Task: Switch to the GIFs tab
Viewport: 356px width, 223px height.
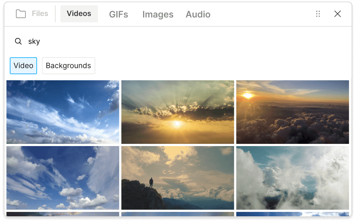Action: tap(119, 14)
